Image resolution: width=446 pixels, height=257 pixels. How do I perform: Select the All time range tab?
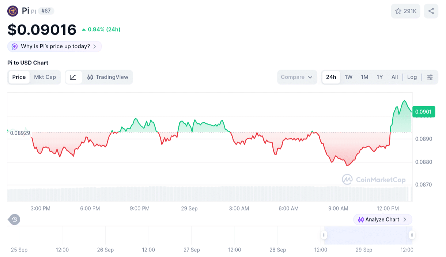coord(394,77)
